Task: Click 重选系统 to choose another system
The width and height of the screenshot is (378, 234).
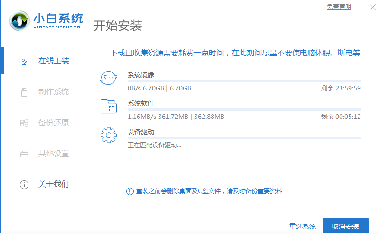Action: click(x=303, y=226)
